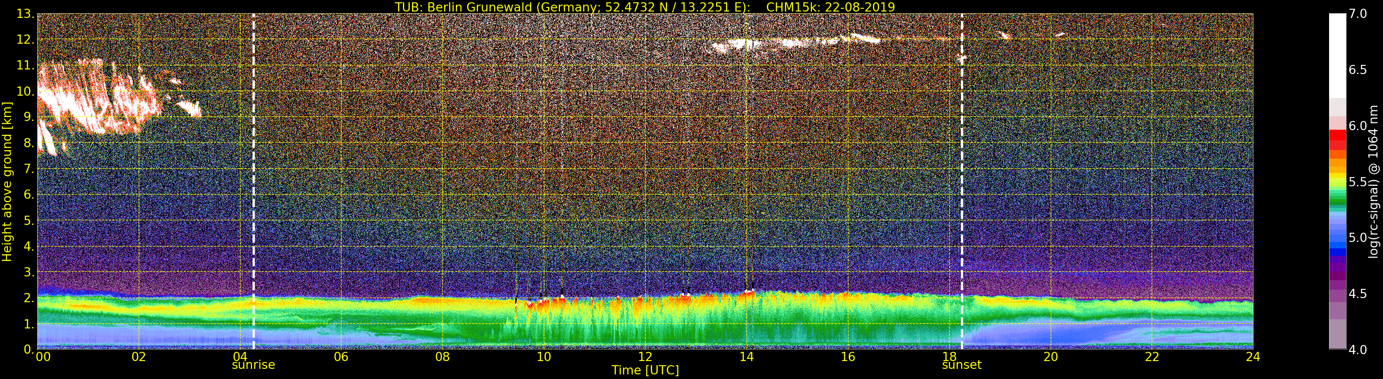The width and height of the screenshot is (1383, 379).
Task: Click the "24" time axis tick label
Action: 1253,357
